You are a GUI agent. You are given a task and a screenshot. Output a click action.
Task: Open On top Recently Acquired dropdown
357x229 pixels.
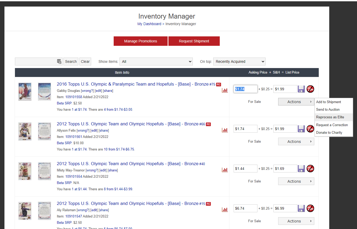tap(239, 62)
